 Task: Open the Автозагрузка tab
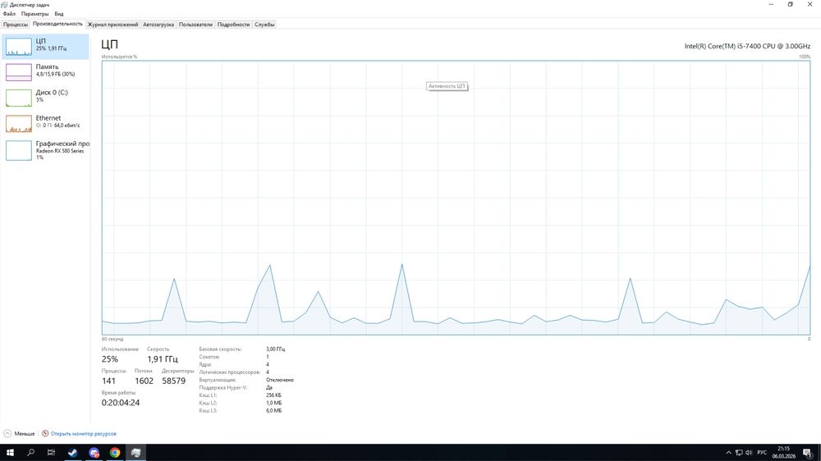tap(158, 25)
